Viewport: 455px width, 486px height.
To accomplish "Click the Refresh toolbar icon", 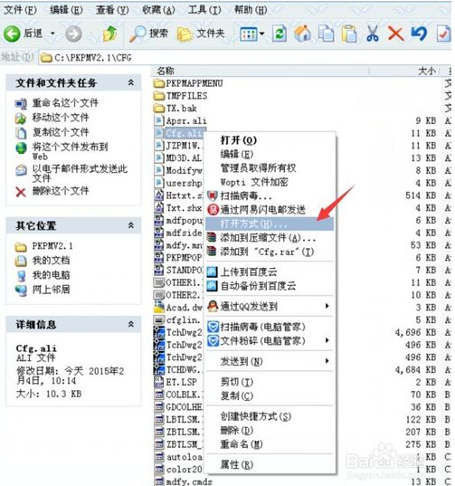I will point(280,33).
